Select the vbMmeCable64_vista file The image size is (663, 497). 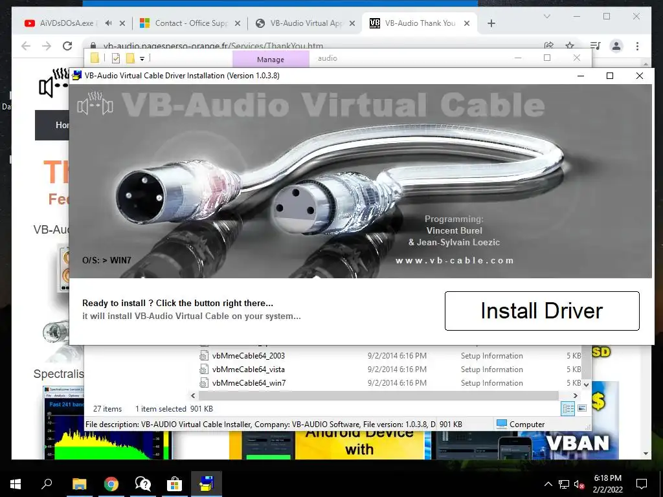coord(248,370)
